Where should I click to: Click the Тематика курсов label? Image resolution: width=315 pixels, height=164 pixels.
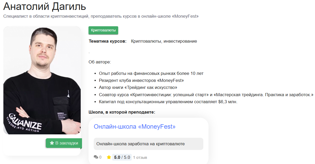[108, 41]
